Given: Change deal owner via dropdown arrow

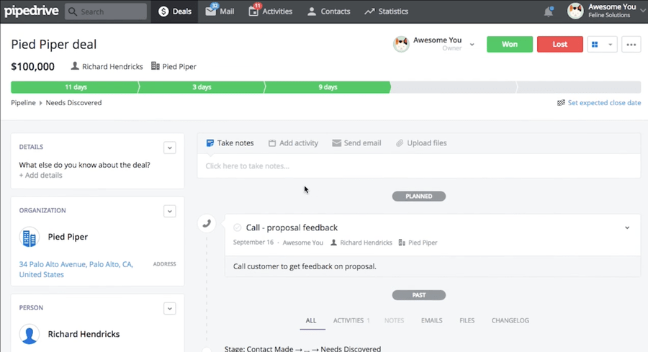Looking at the screenshot, I should tap(472, 44).
